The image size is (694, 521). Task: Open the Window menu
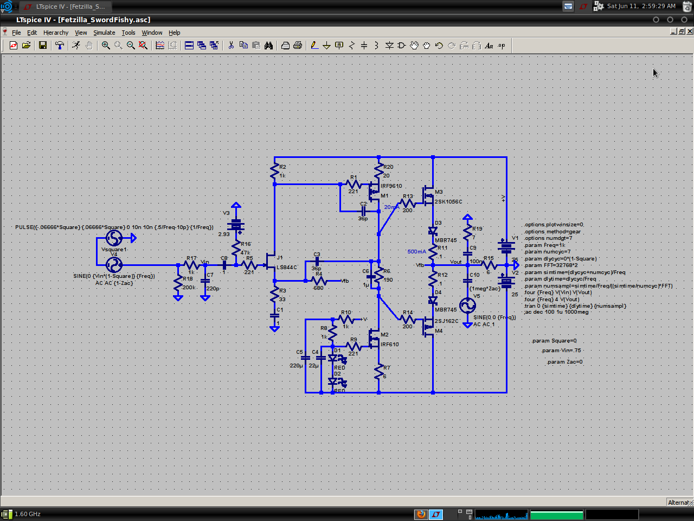152,33
